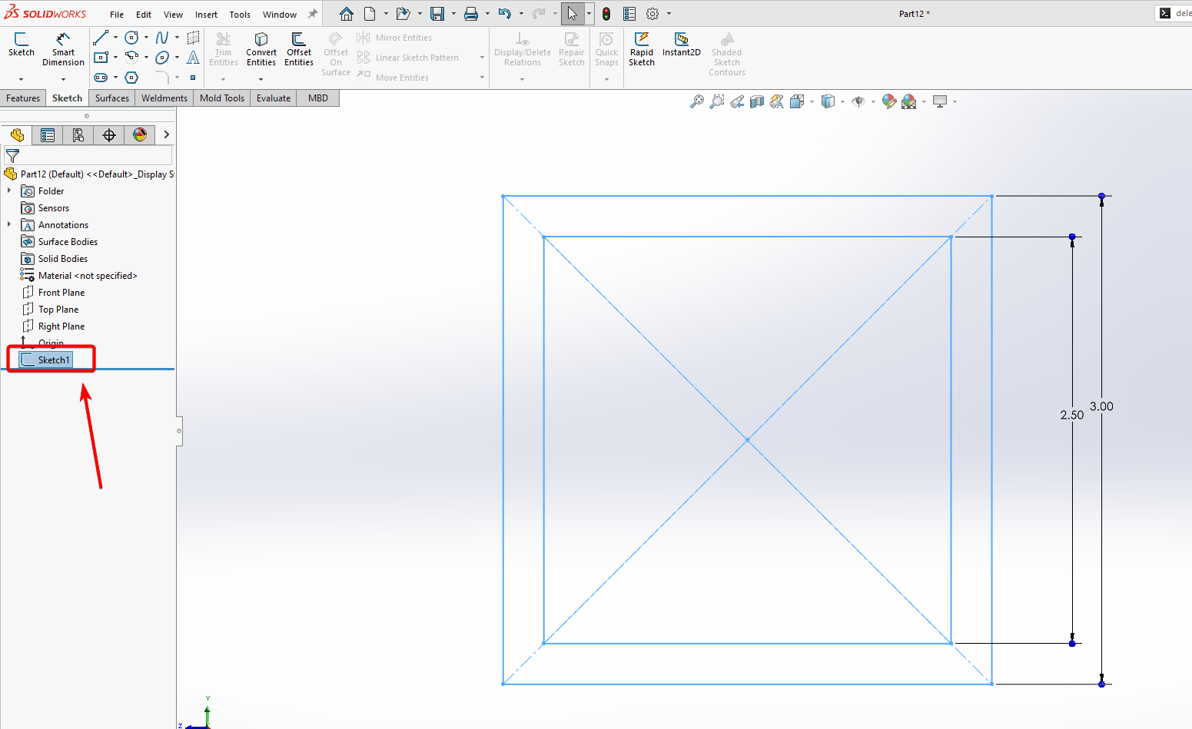
Task: Select the Line tool
Action: pyautogui.click(x=102, y=37)
